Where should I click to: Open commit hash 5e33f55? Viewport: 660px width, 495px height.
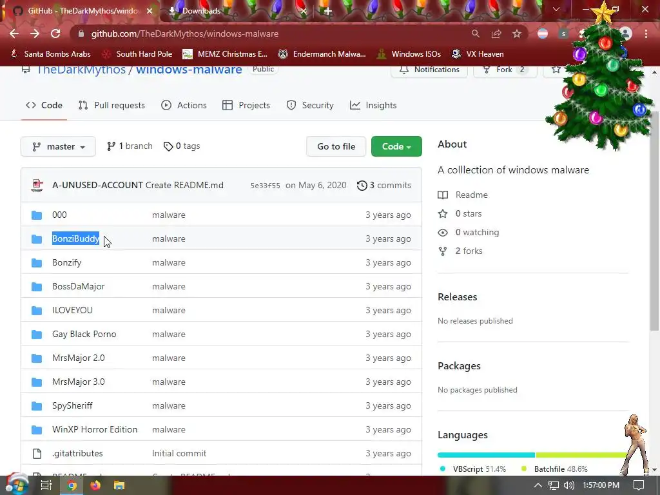coord(265,186)
